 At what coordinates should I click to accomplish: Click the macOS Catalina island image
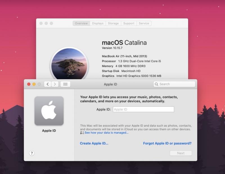[69, 64]
